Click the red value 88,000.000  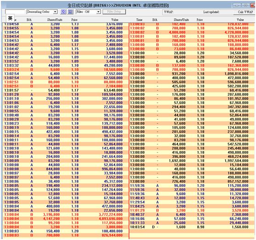(113, 82)
